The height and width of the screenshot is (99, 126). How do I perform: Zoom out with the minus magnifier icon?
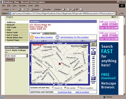click(x=93, y=78)
